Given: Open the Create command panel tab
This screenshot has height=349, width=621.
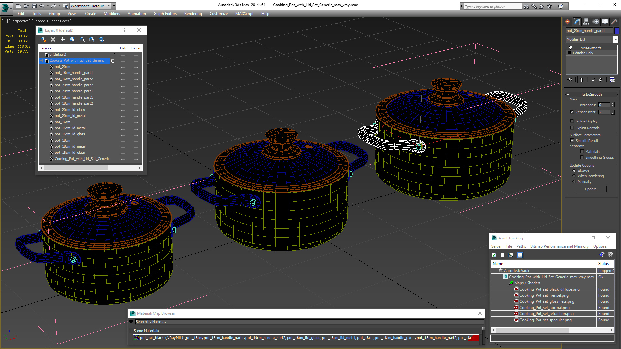Looking at the screenshot, I should [x=568, y=22].
